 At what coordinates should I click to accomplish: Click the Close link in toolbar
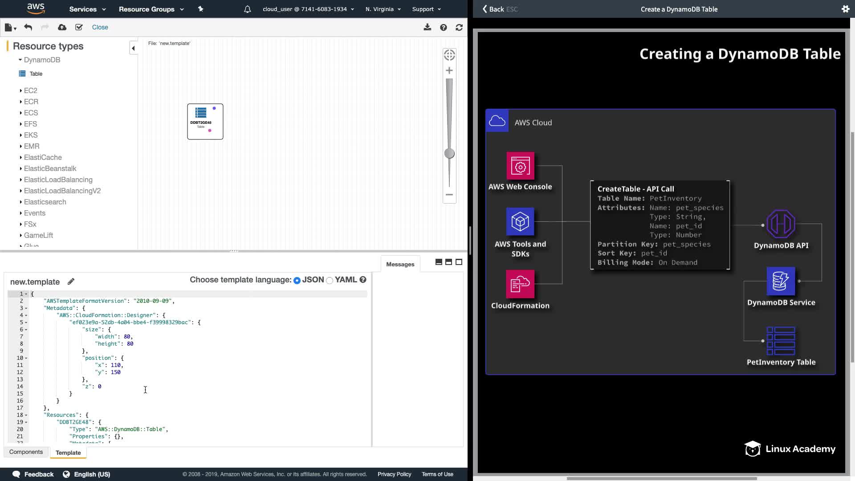click(100, 27)
